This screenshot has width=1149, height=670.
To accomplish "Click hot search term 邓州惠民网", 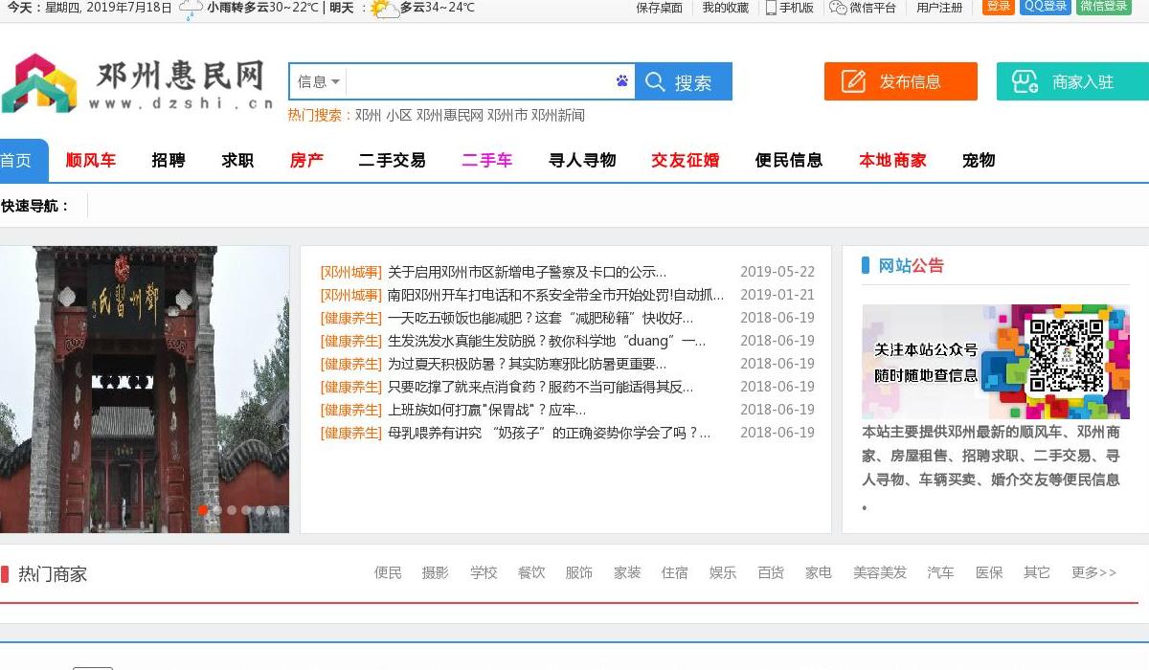I will click(450, 115).
